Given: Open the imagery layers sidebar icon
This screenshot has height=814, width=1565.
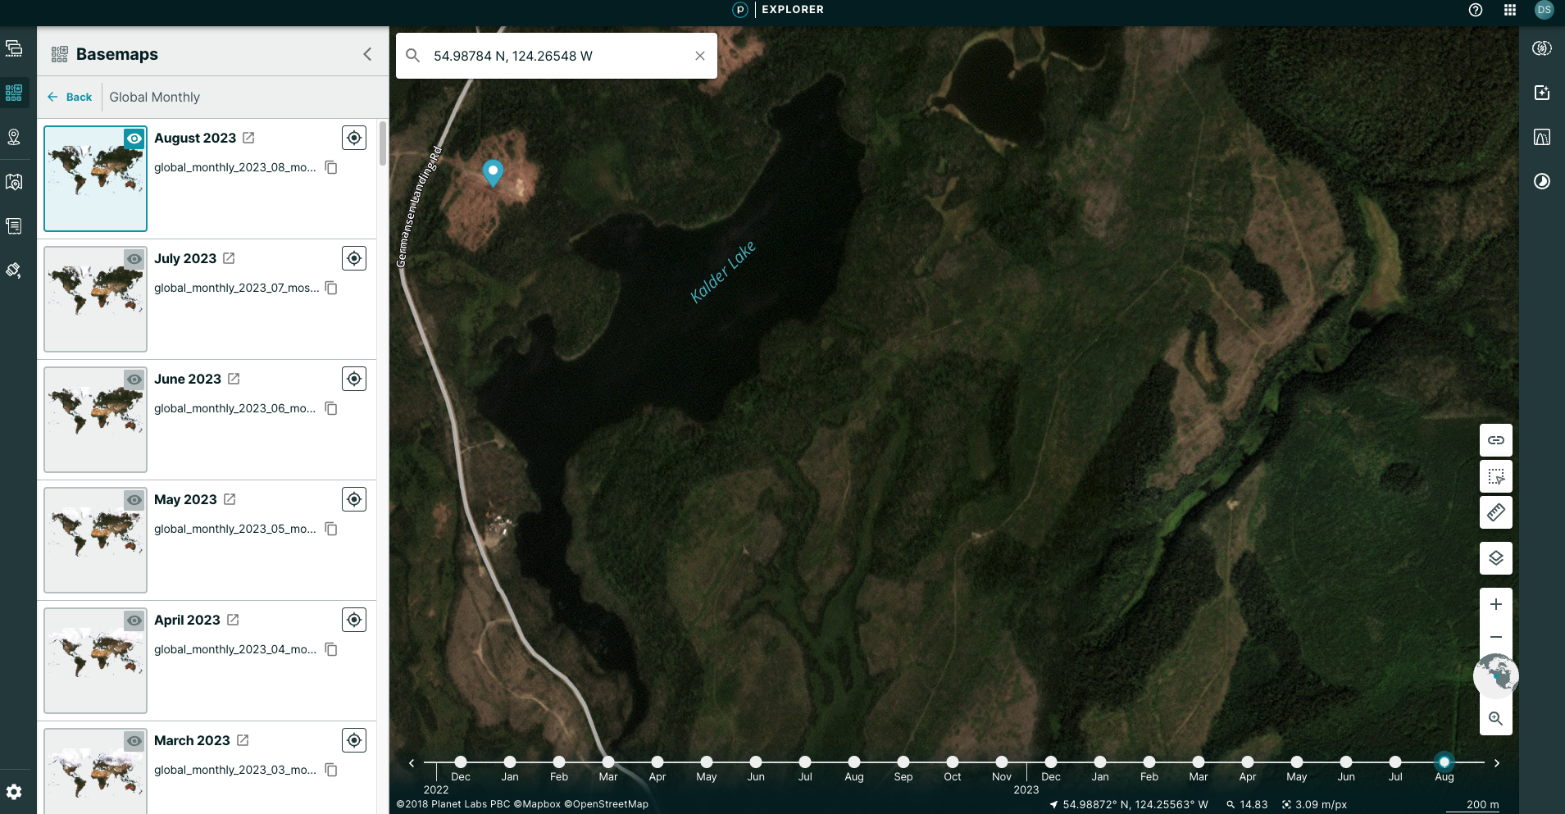Looking at the screenshot, I should pyautogui.click(x=14, y=48).
